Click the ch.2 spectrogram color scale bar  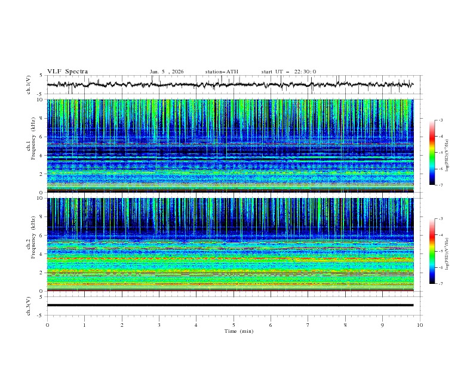pos(432,251)
